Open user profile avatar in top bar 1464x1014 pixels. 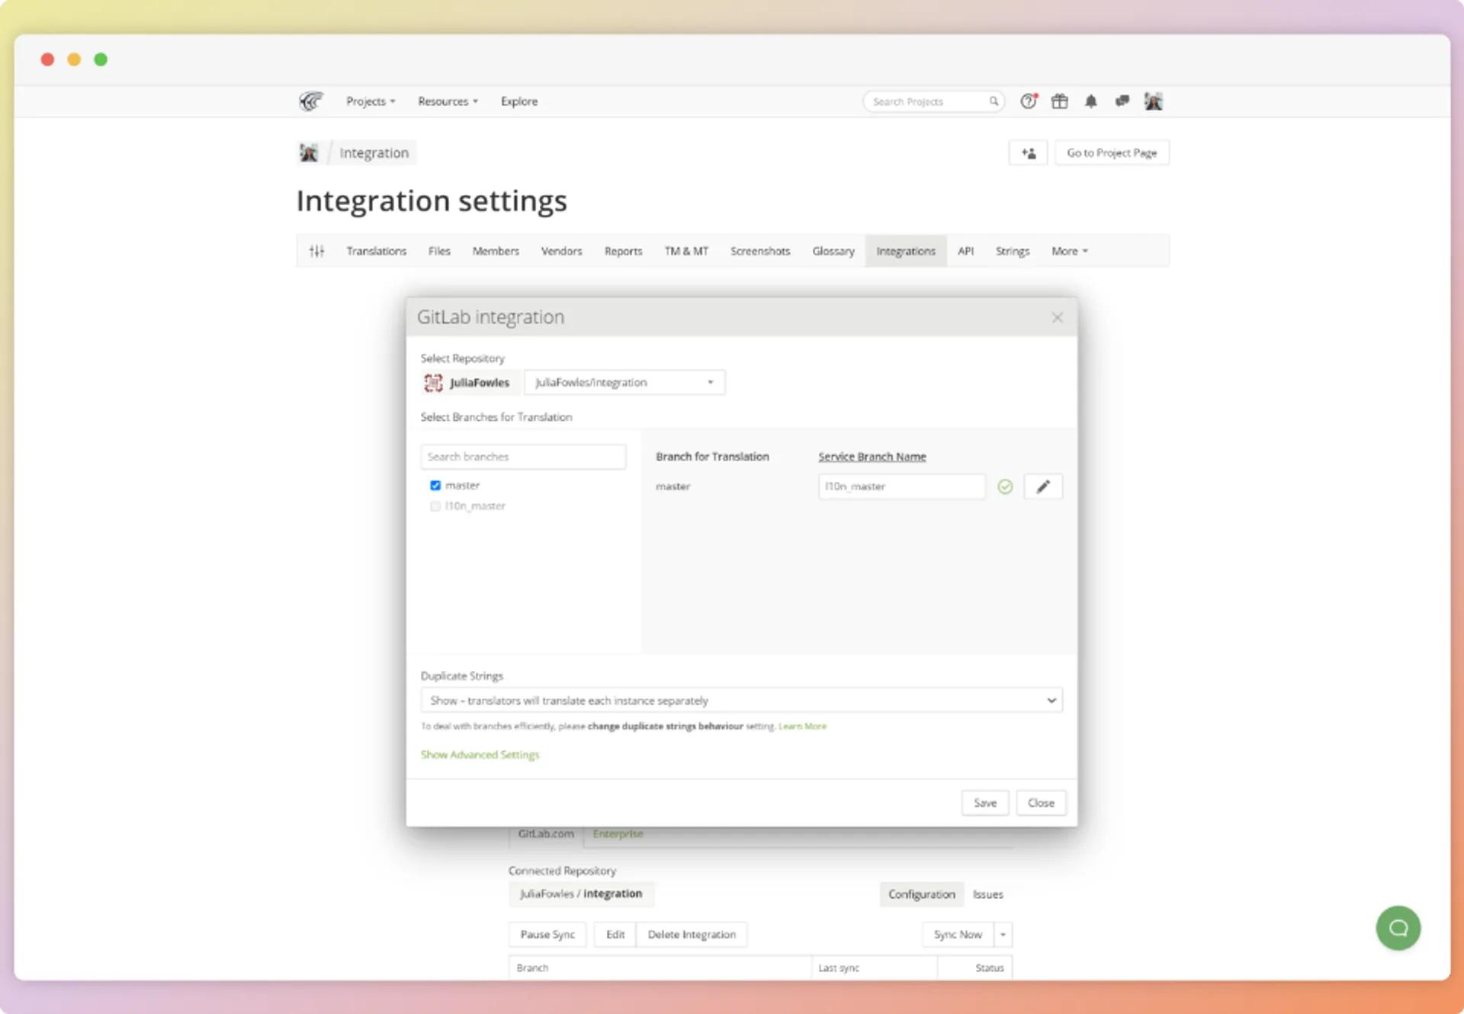point(1153,101)
